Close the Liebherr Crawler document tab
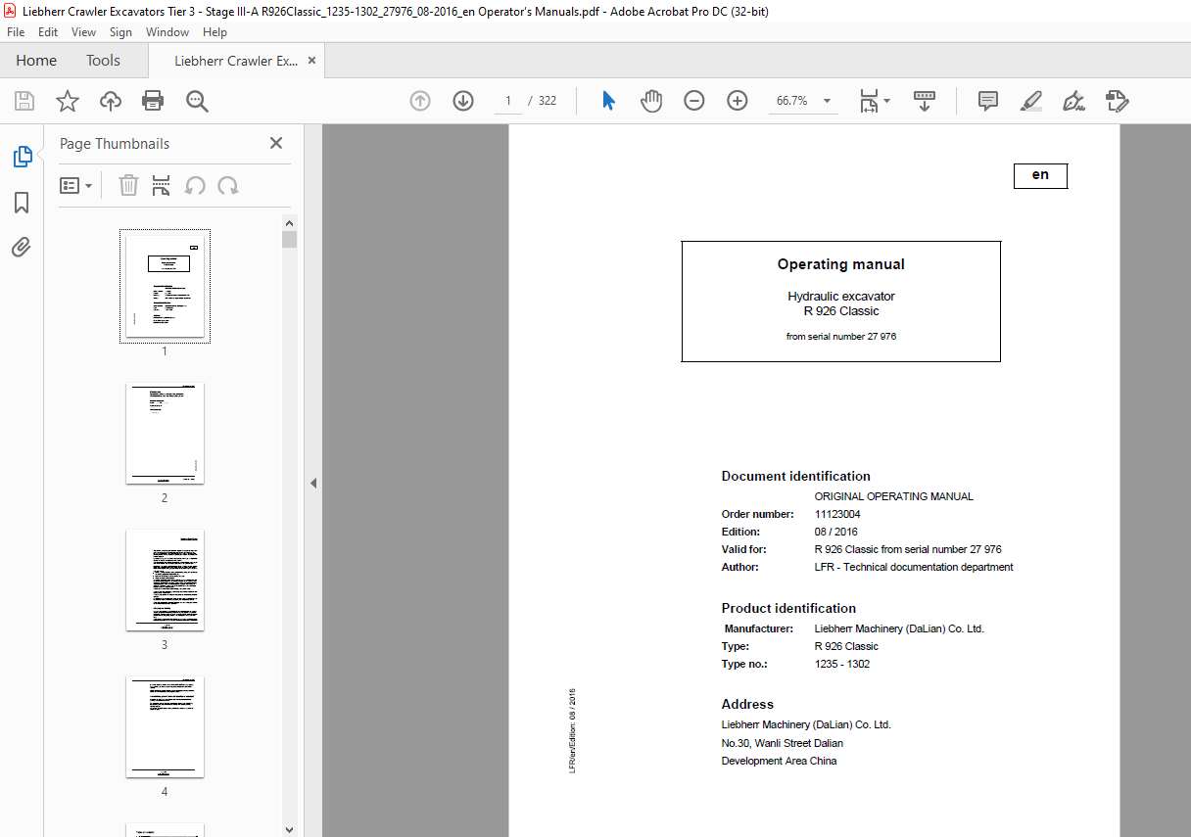Screen dimensions: 1191x837 click(312, 61)
